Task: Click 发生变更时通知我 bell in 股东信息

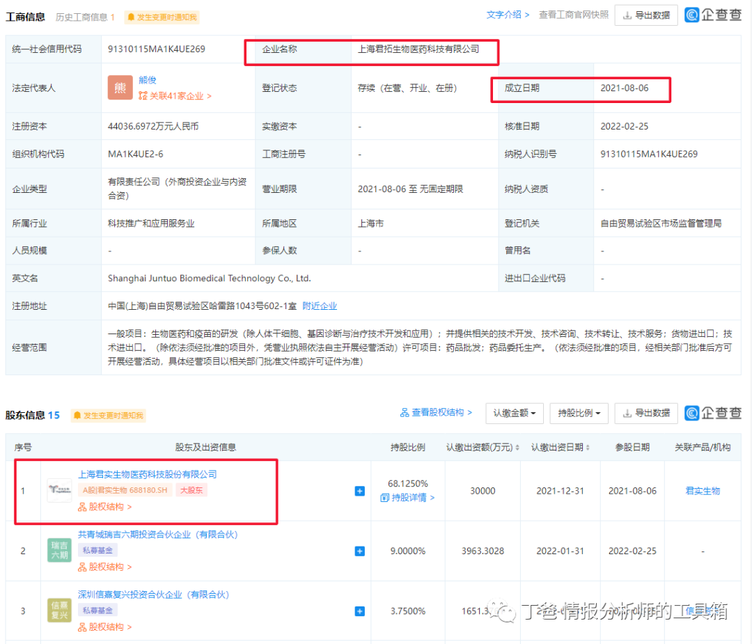Action: click(x=108, y=415)
